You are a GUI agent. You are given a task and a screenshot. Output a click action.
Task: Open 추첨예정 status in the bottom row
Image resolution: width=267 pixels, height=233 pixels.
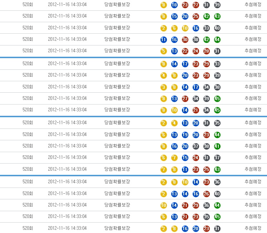(253, 228)
